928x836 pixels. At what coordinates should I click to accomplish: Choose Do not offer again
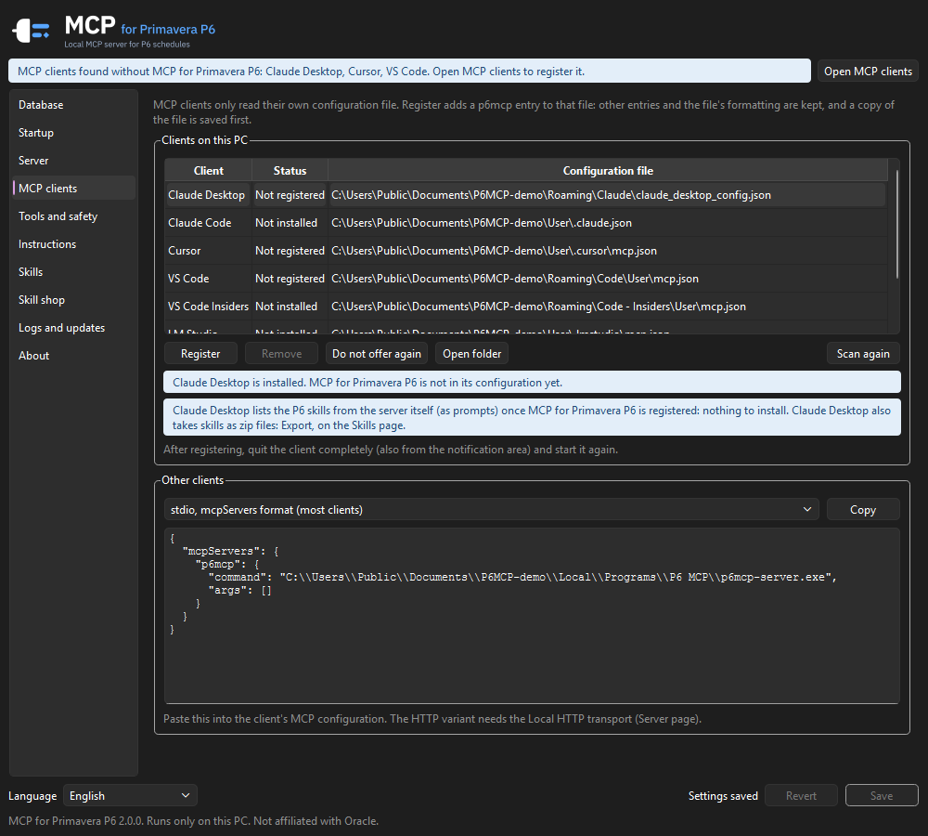377,354
